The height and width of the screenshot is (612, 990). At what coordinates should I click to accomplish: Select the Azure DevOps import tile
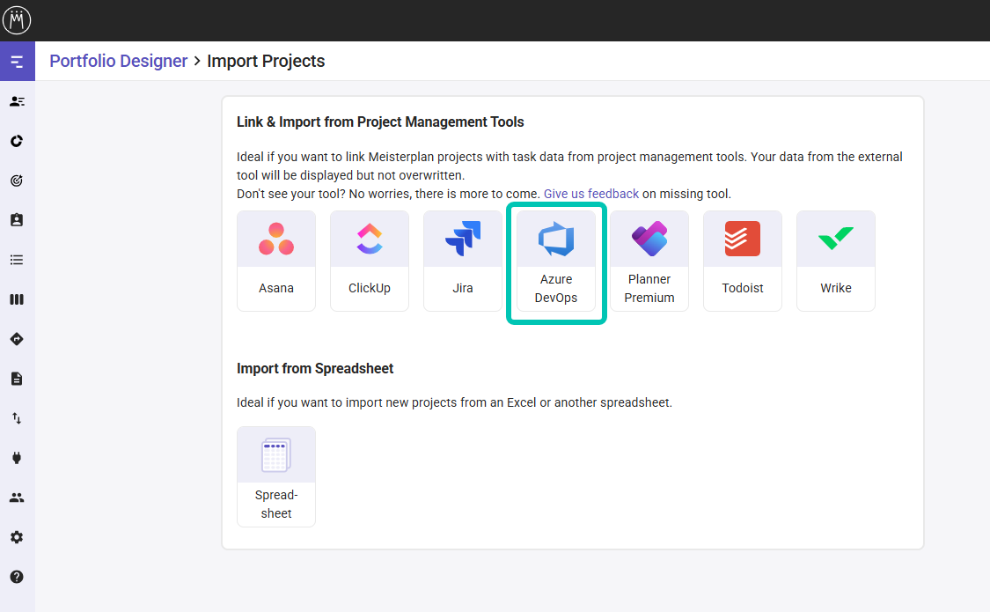(x=556, y=261)
